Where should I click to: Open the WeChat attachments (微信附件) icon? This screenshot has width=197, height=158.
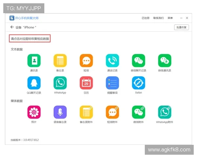tap(139, 112)
